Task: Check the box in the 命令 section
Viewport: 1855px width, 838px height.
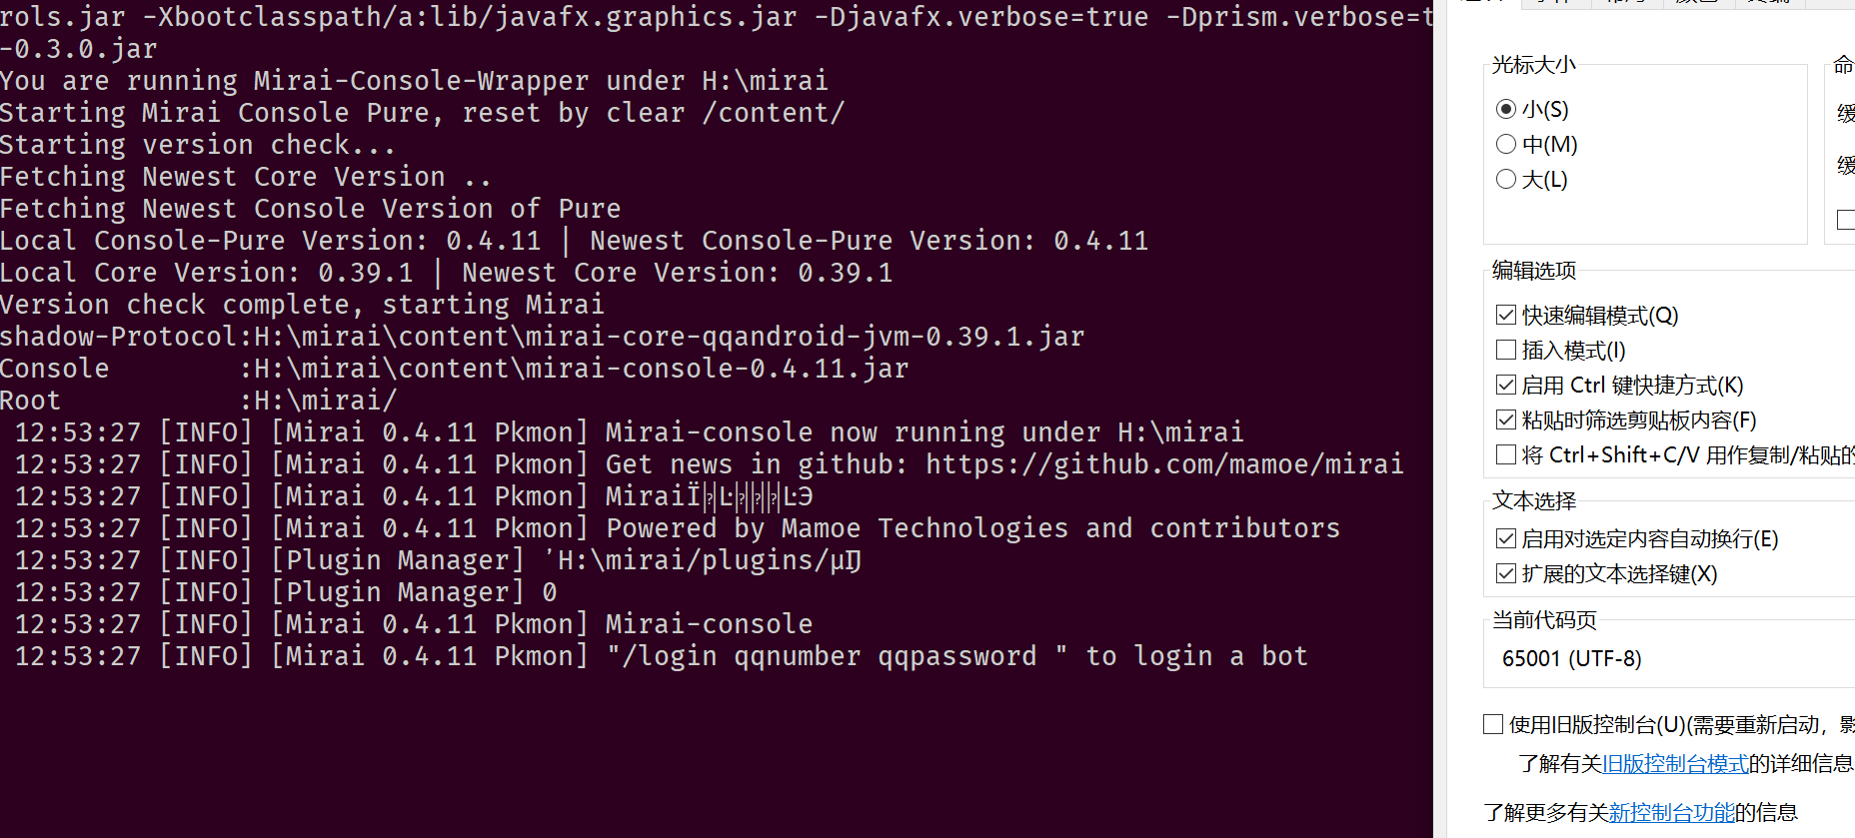Action: coord(1845,221)
